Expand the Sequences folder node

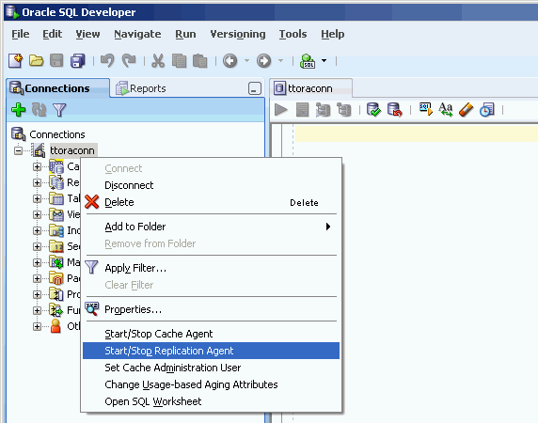tap(37, 246)
